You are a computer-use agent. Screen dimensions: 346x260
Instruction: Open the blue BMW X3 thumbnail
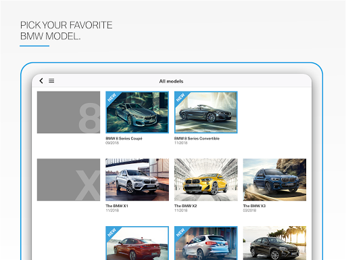pyautogui.click(x=274, y=179)
